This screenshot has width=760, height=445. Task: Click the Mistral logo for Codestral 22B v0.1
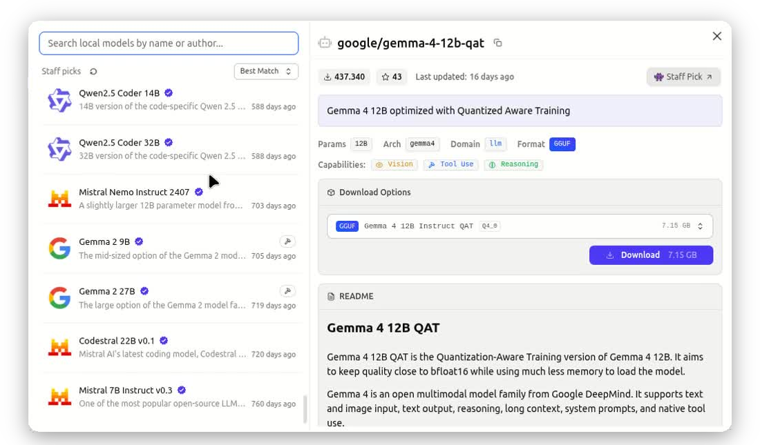[59, 347]
